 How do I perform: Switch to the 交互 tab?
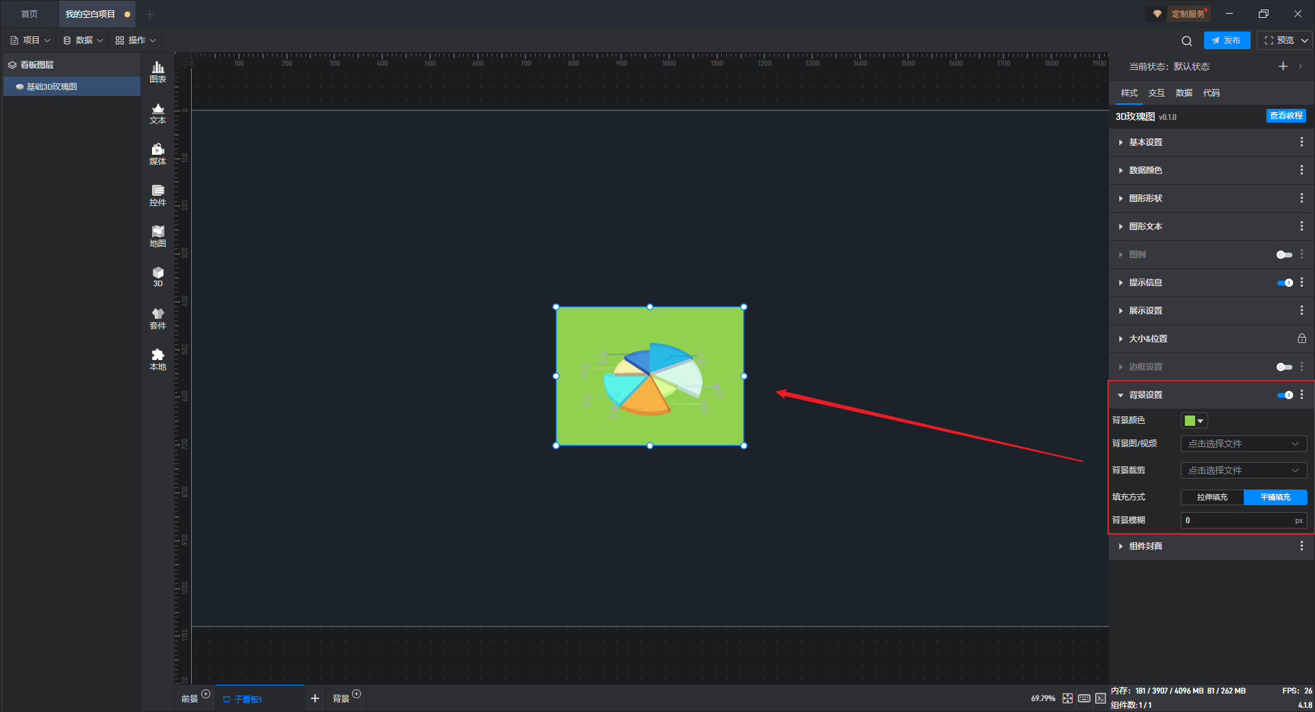coord(1156,92)
